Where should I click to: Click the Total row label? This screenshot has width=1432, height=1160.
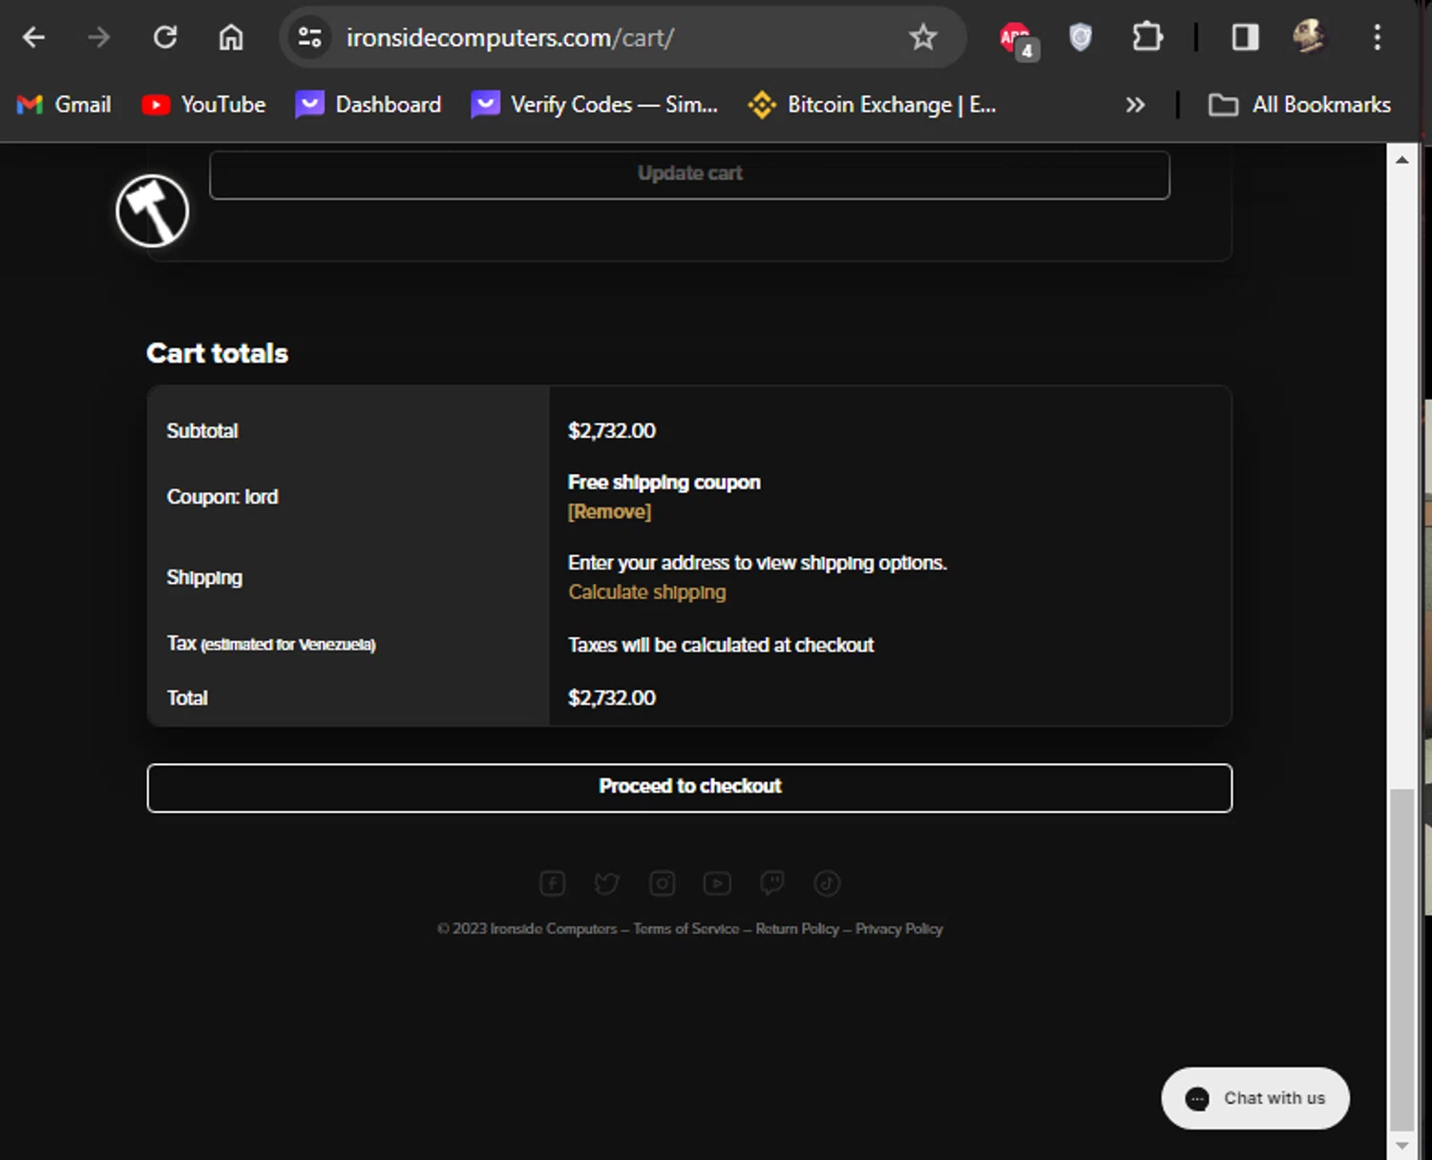tap(187, 698)
